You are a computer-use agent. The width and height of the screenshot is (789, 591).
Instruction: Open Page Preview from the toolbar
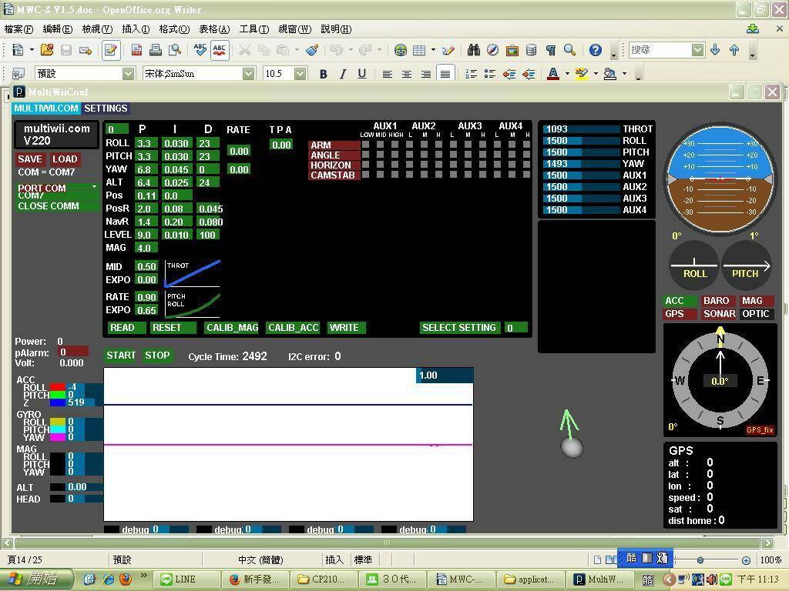coord(175,50)
